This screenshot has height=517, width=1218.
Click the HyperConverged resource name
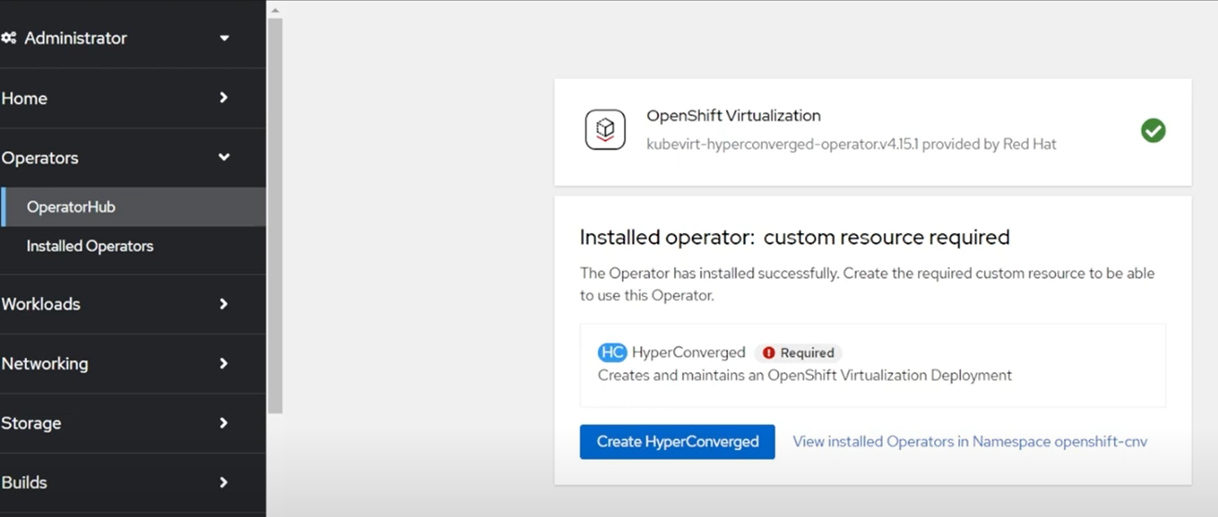(x=689, y=353)
